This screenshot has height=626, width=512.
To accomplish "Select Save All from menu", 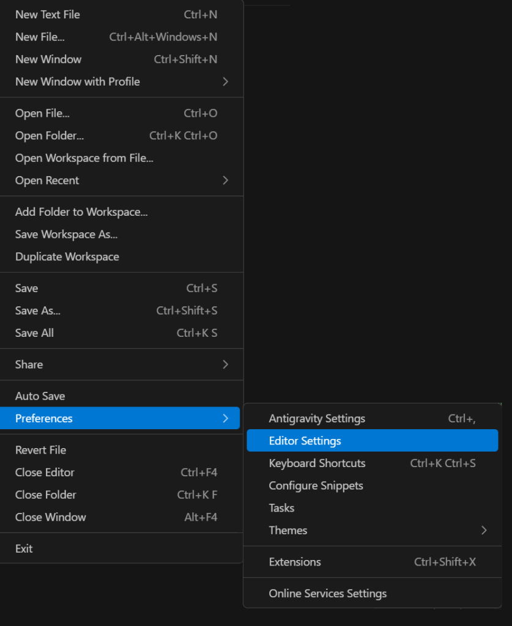I will click(x=34, y=333).
